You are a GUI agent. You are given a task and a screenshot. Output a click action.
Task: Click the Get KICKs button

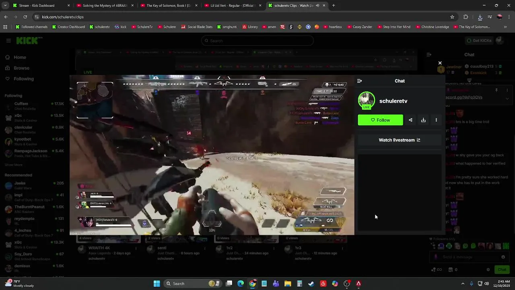478,41
